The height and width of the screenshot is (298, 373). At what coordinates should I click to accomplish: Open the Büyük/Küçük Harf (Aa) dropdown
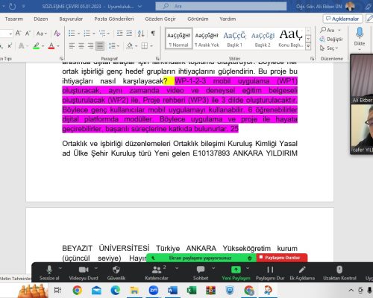41,34
